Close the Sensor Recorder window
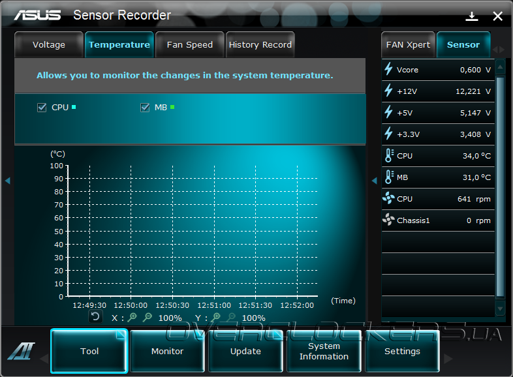 497,16
